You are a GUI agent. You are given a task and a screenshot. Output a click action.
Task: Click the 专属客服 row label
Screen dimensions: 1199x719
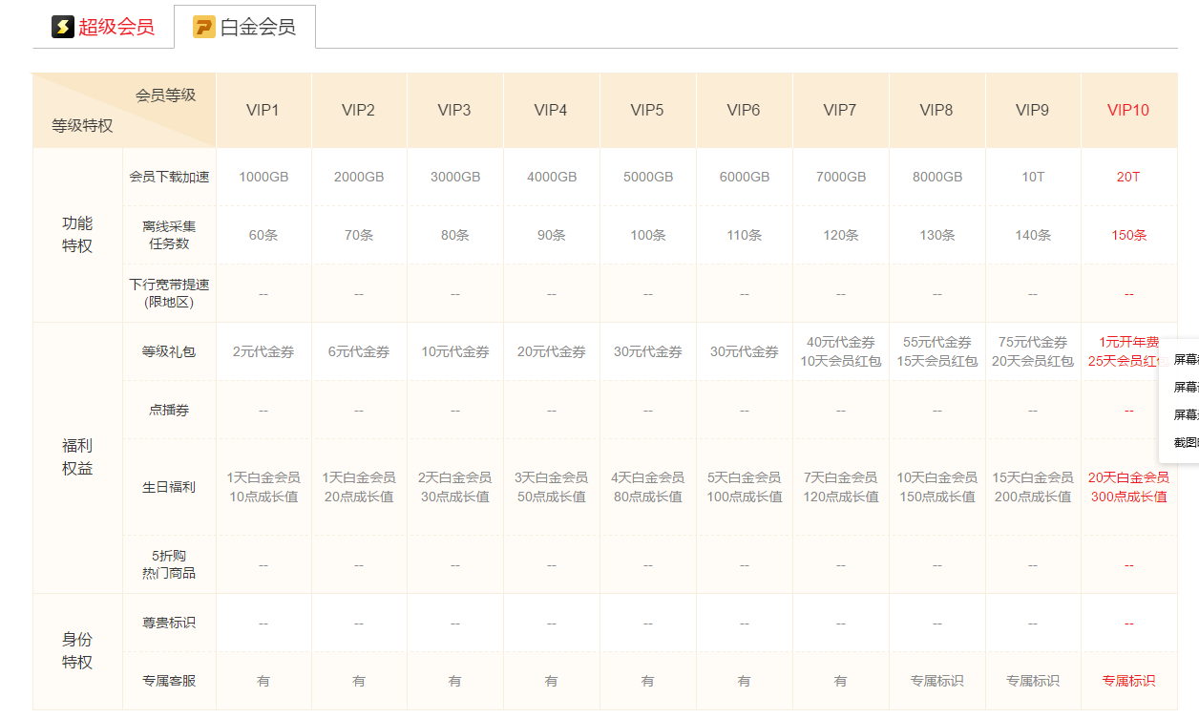click(169, 681)
